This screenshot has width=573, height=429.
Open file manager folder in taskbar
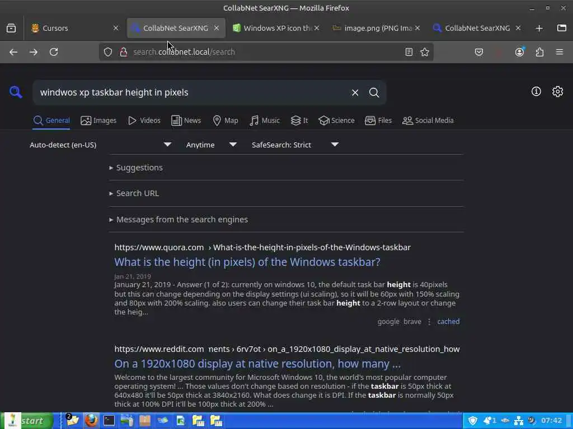(x=72, y=421)
